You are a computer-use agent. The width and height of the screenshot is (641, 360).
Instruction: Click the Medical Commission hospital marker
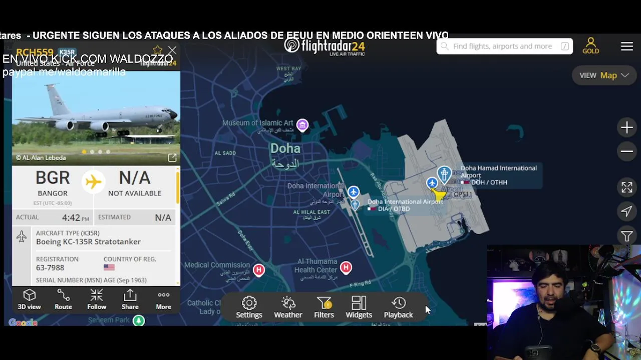click(x=258, y=270)
